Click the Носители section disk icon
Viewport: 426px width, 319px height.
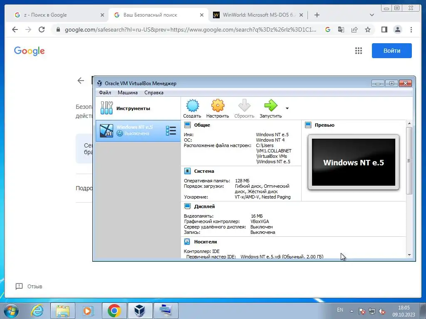187,241
